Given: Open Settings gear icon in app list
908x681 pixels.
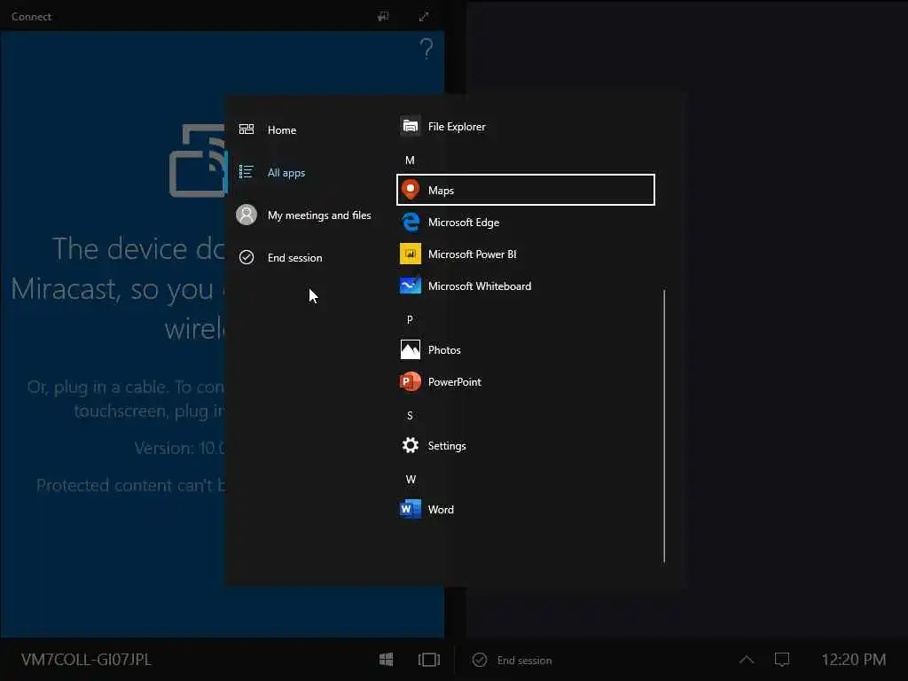Looking at the screenshot, I should [411, 445].
